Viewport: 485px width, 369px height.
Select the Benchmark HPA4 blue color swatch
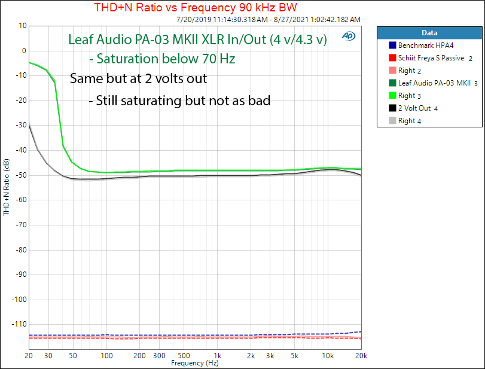click(x=392, y=45)
